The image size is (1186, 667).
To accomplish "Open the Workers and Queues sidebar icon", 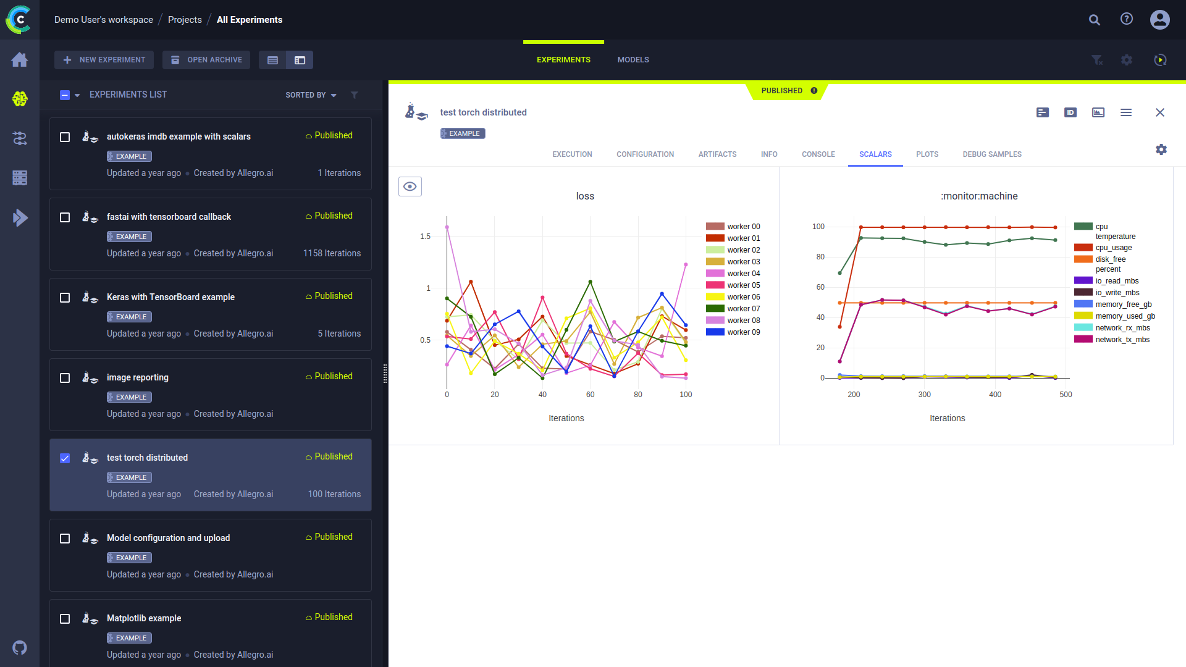I will (20, 217).
